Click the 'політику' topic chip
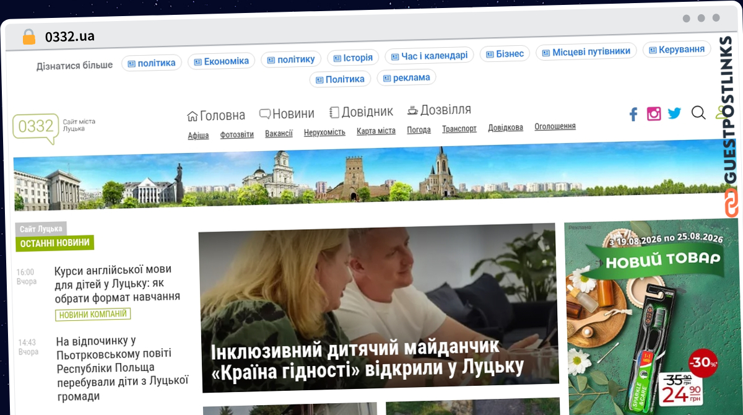This screenshot has width=743, height=415. [291, 59]
